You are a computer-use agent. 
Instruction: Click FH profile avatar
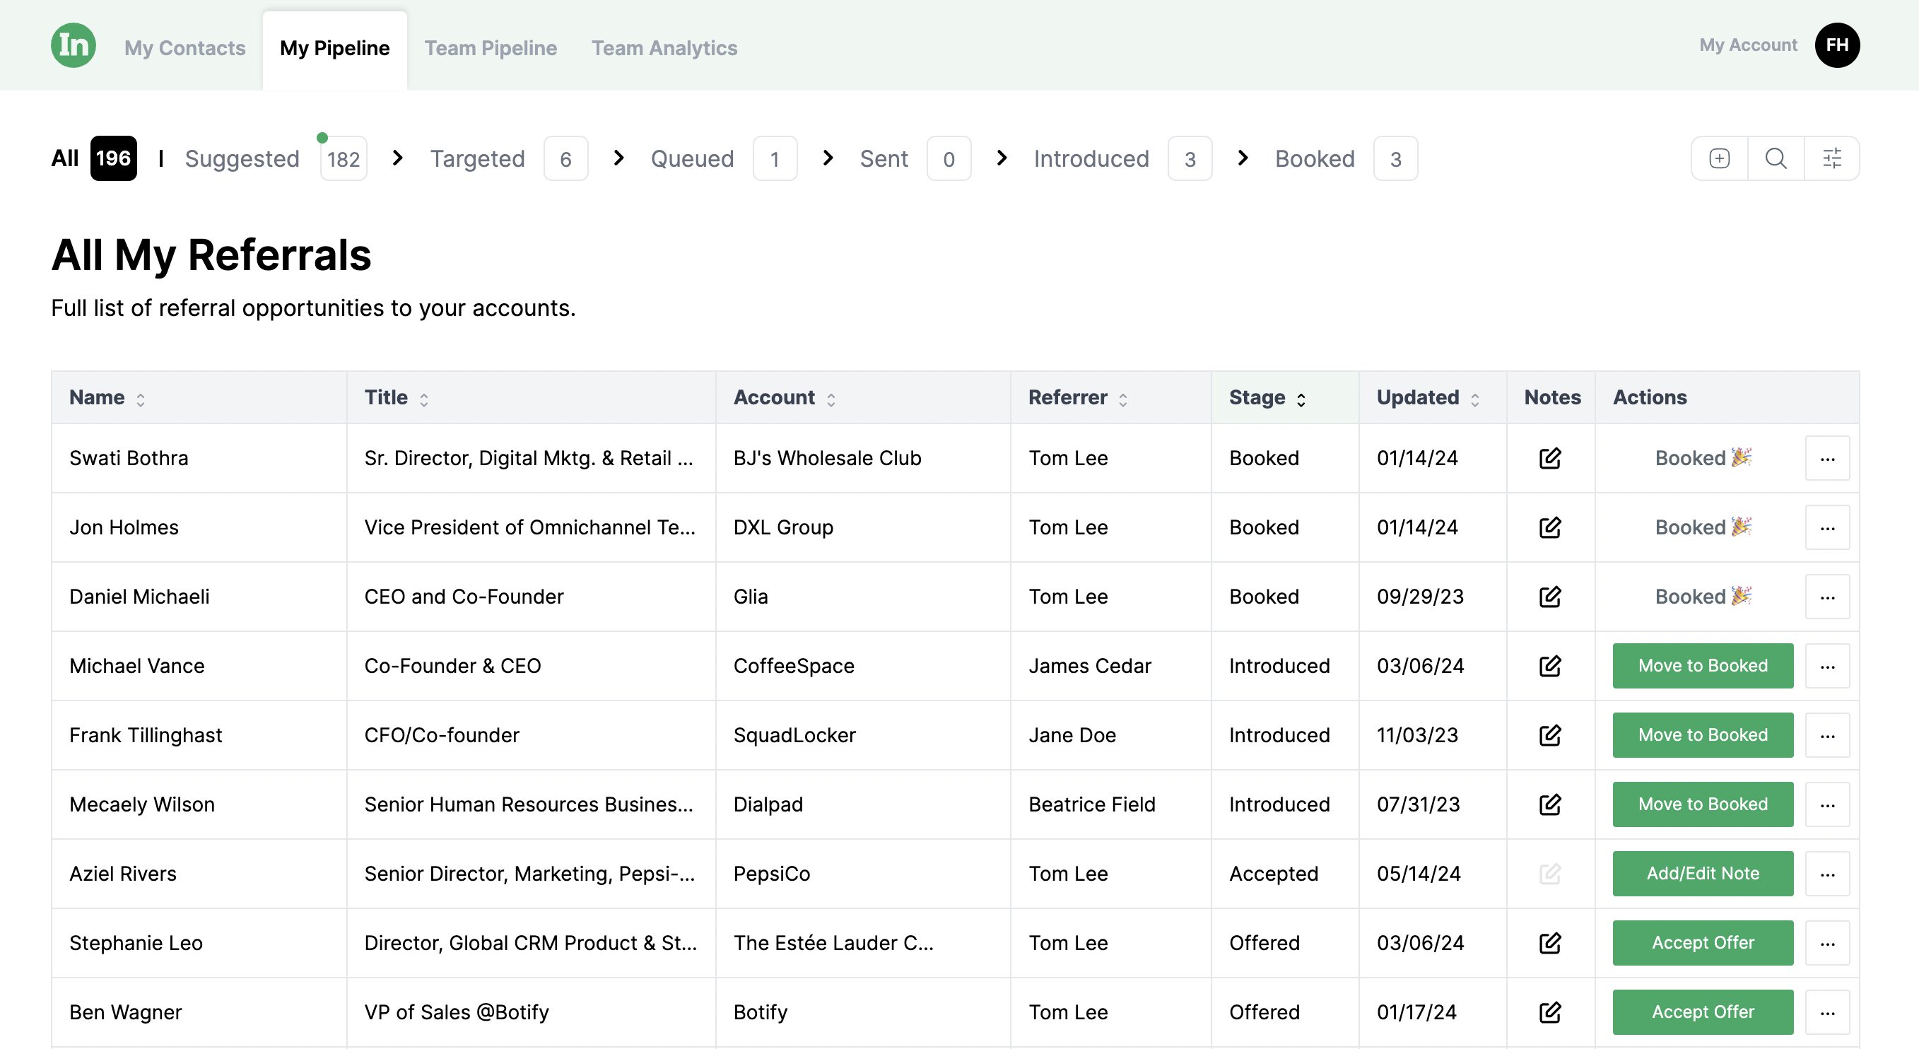coord(1836,45)
